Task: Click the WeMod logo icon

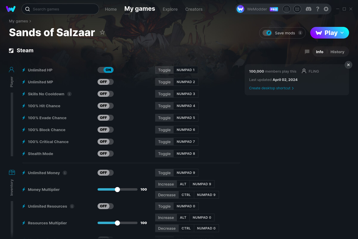Action: [11, 9]
